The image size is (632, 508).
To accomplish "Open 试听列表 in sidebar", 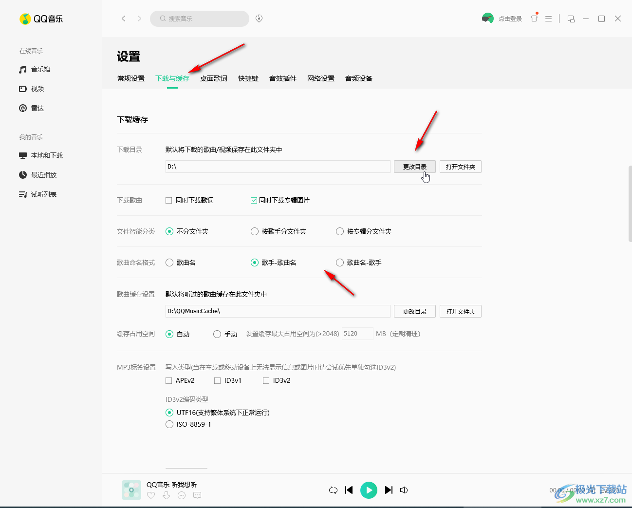I will click(38, 194).
